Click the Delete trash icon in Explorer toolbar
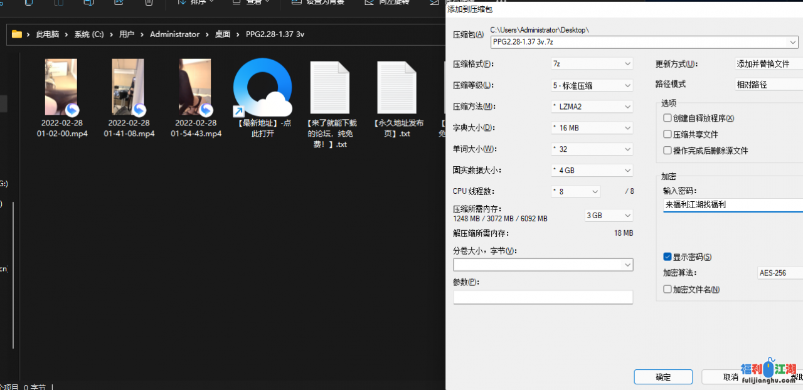Image resolution: width=803 pixels, height=390 pixels. click(149, 3)
